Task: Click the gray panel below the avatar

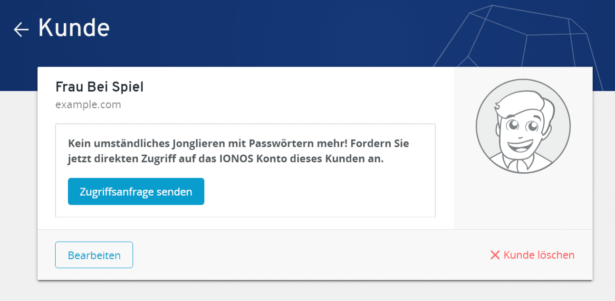Action: (x=523, y=204)
